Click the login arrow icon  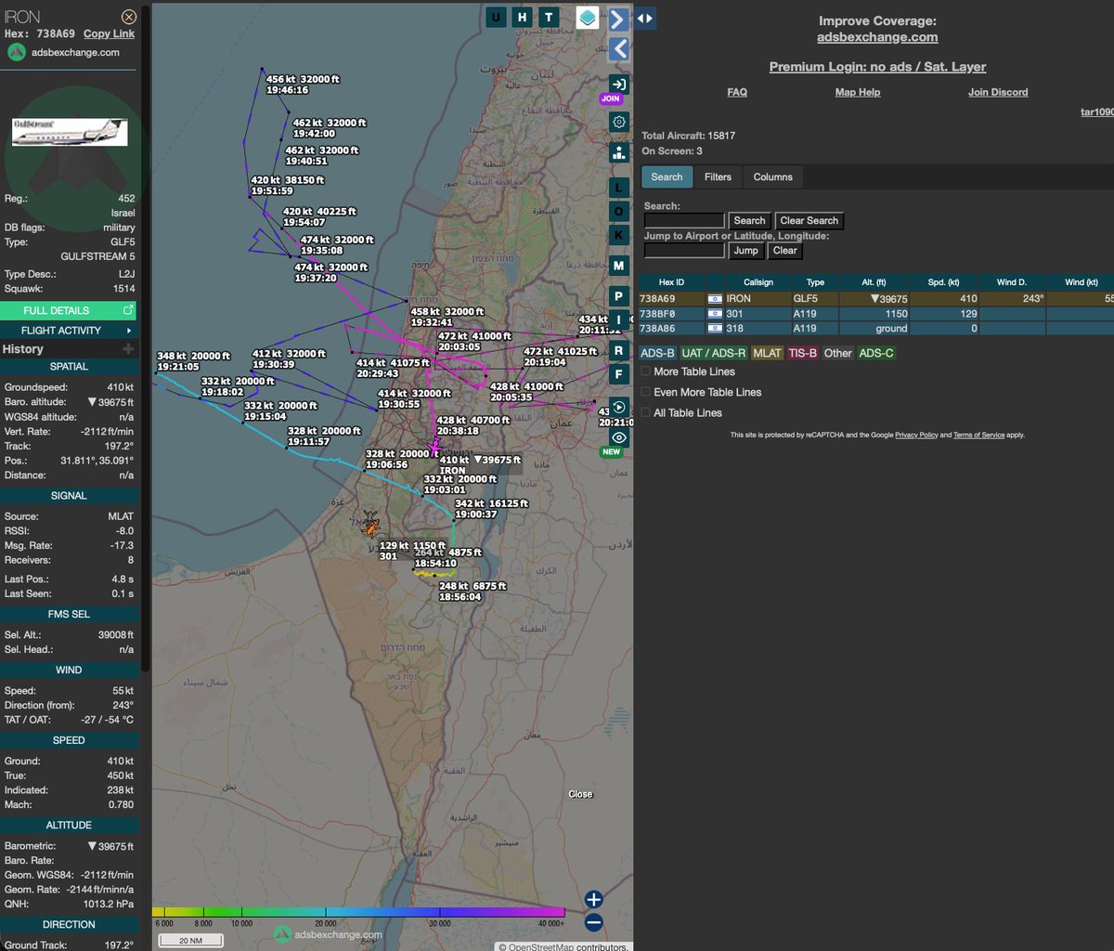[619, 85]
